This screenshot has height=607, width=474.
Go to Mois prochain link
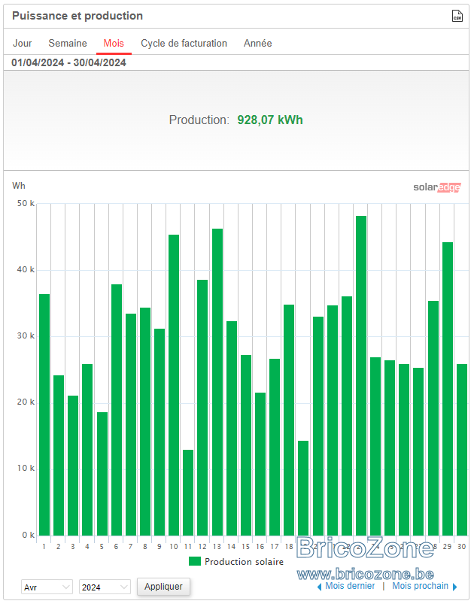click(420, 586)
